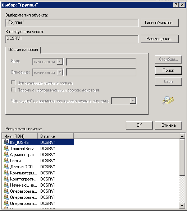Click DCSRV1 folder cell in IIS_IUSRS row
Screen dimensions: 187x211
click(48, 142)
